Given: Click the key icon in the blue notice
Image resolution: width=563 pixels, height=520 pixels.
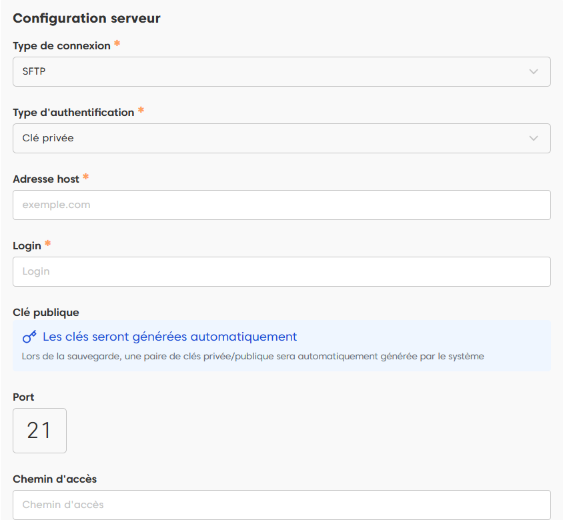Looking at the screenshot, I should (x=29, y=337).
